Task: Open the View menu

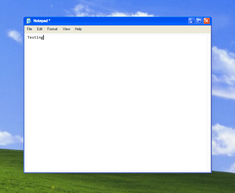Action: pyautogui.click(x=66, y=29)
